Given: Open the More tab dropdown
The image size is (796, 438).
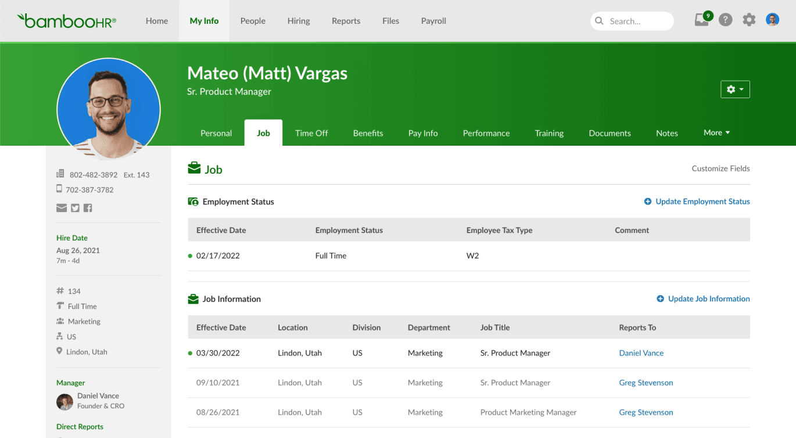Looking at the screenshot, I should (716, 132).
